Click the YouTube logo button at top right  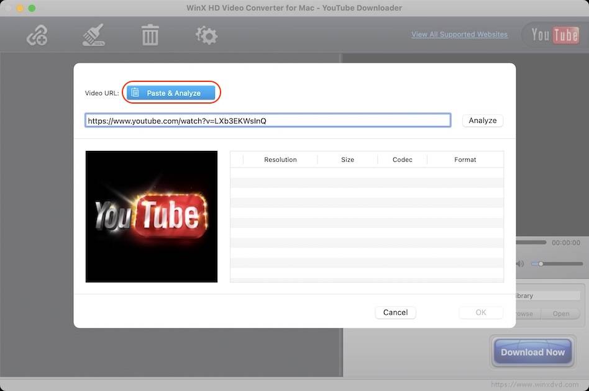coord(554,35)
